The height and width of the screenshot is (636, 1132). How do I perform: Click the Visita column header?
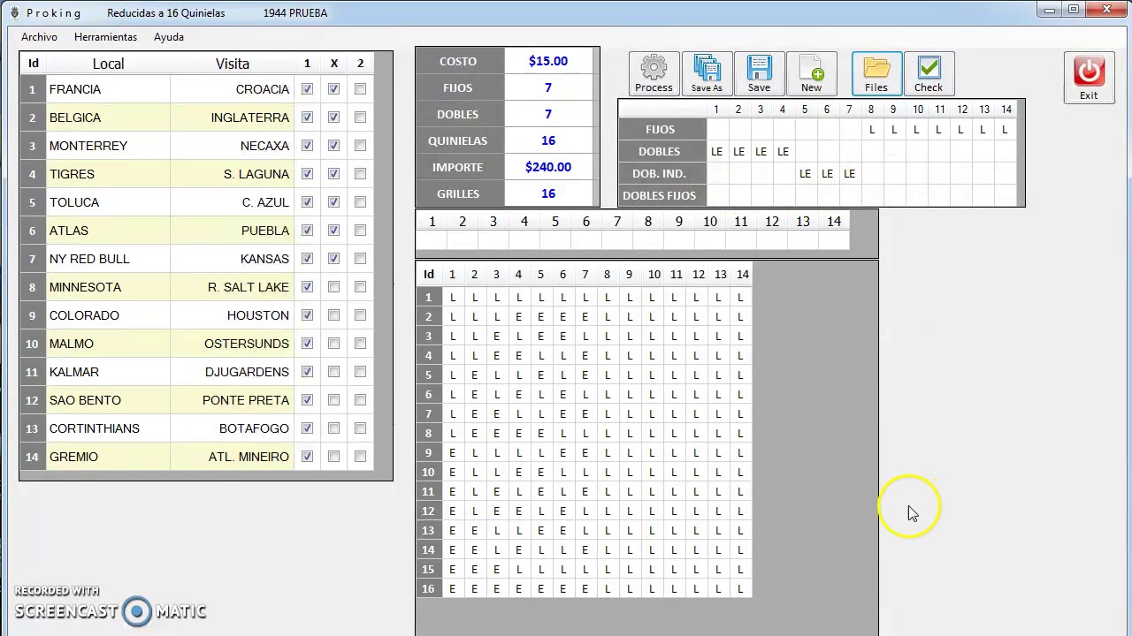click(x=232, y=64)
